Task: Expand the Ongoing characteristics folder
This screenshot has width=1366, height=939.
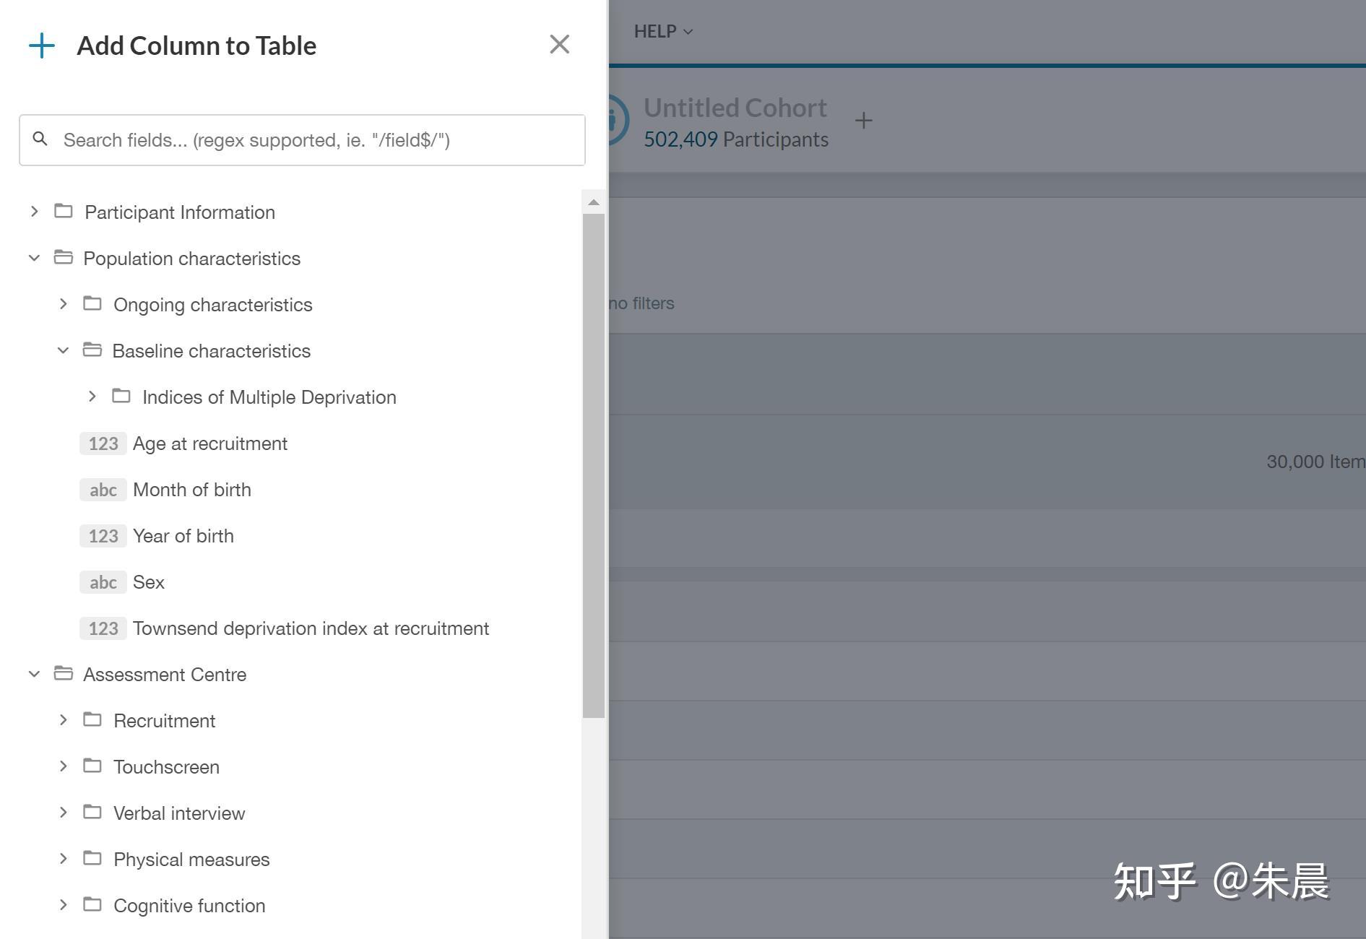Action: click(x=63, y=304)
